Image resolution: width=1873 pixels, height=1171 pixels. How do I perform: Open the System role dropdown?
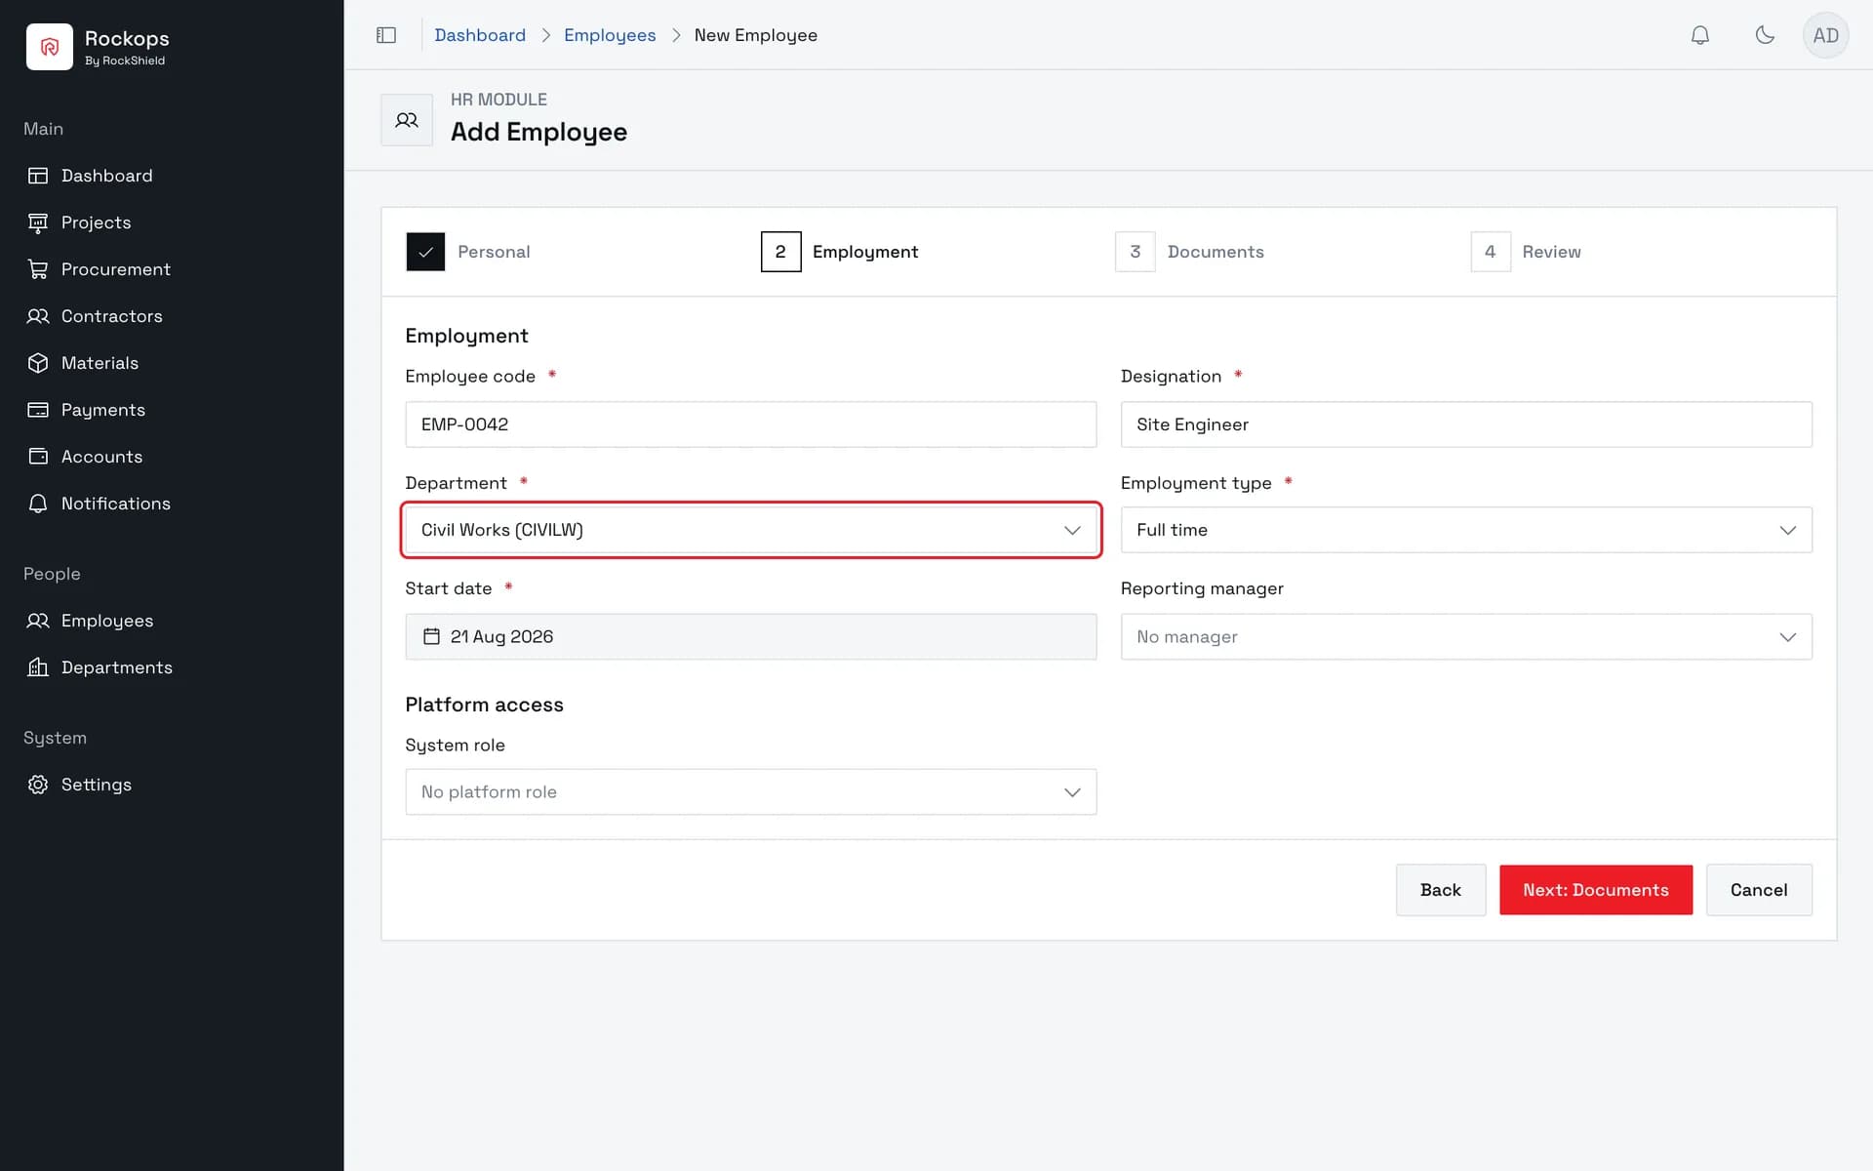point(751,792)
